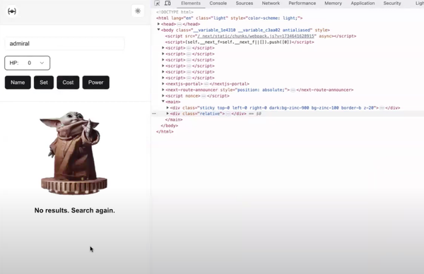This screenshot has height=274, width=424.
Task: Toggle the device toolbar icon
Action: (x=167, y=4)
